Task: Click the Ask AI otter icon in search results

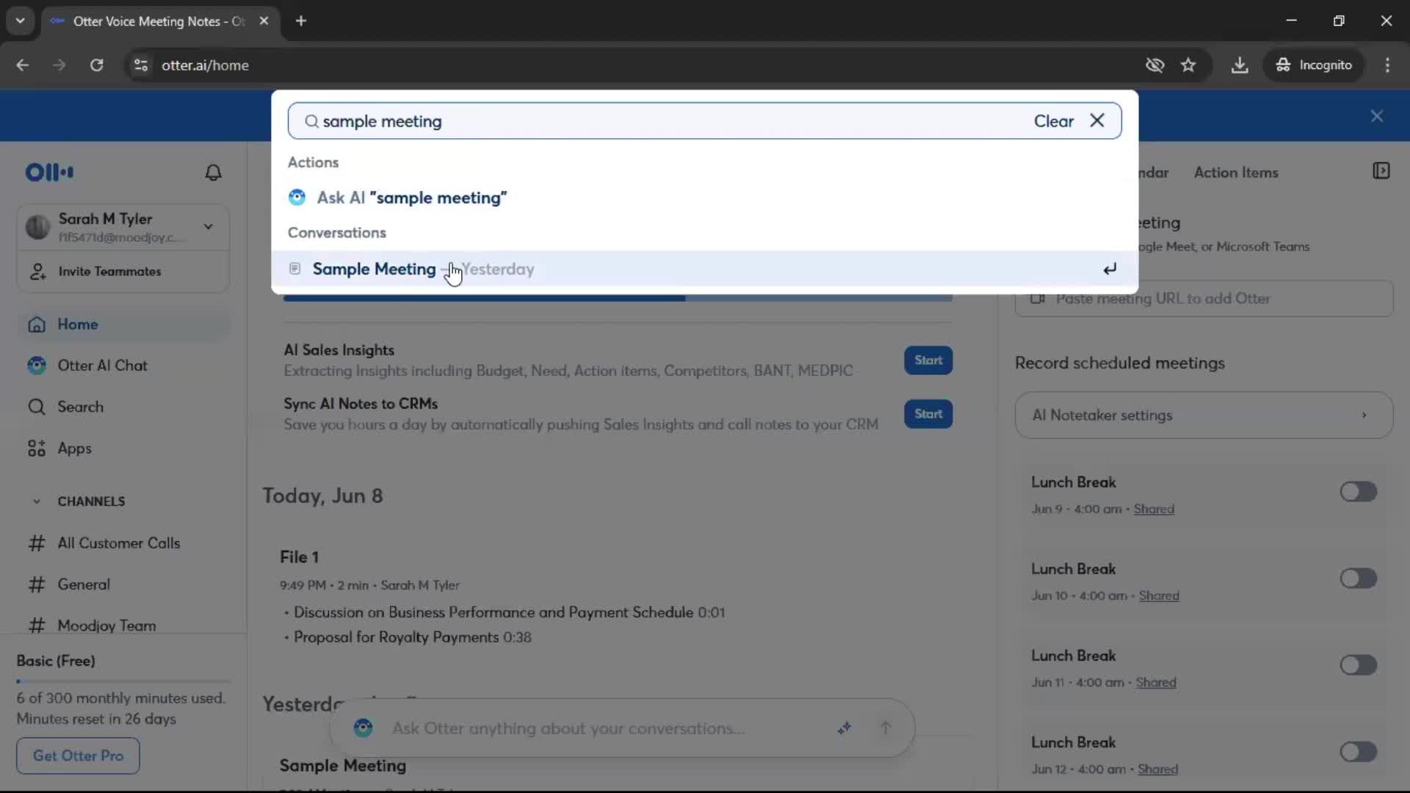Action: [x=297, y=198]
